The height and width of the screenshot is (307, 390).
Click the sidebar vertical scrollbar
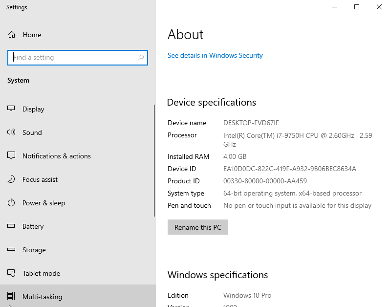(x=154, y=160)
